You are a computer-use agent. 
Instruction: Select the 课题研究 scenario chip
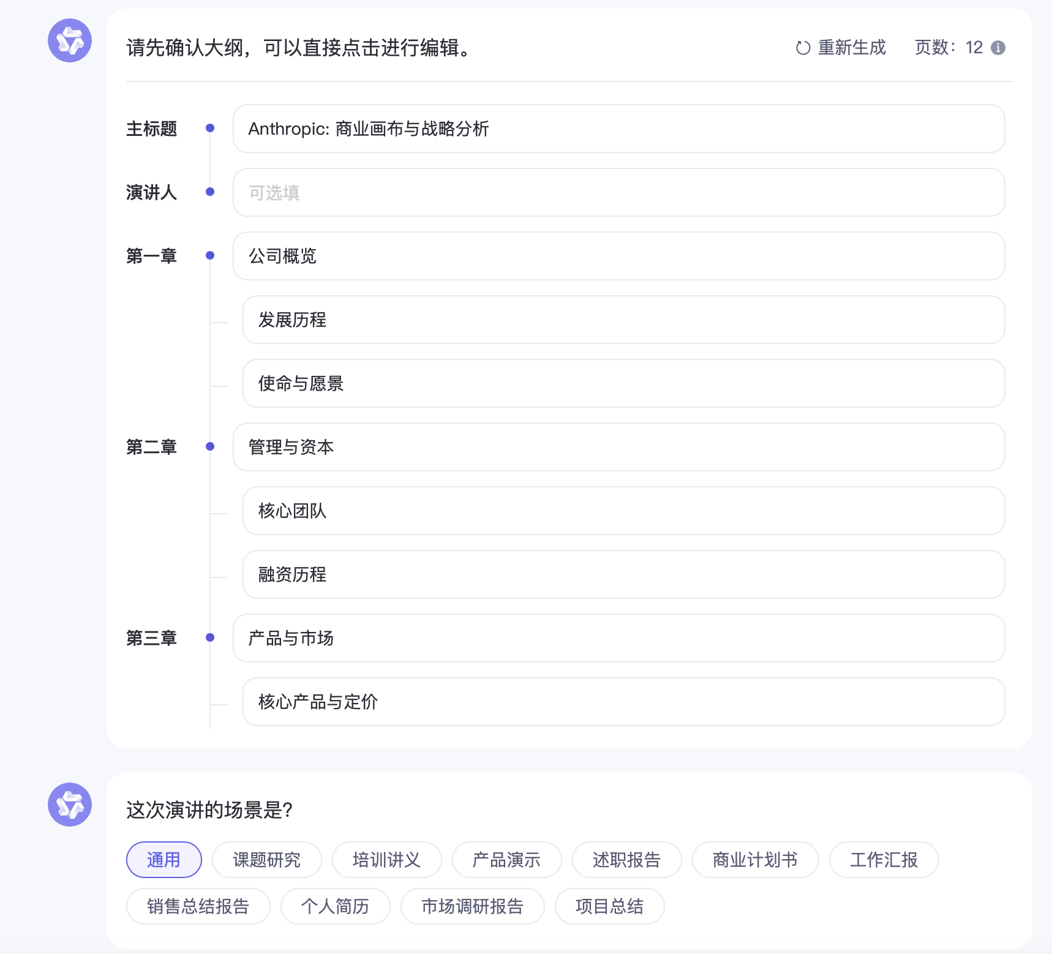point(267,860)
